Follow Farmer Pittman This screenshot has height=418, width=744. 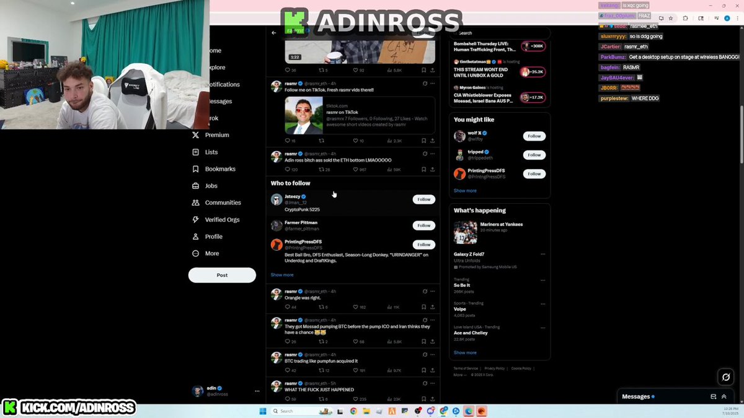424,225
